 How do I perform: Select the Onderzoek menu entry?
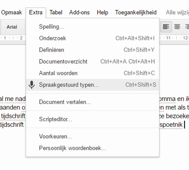point(53,38)
